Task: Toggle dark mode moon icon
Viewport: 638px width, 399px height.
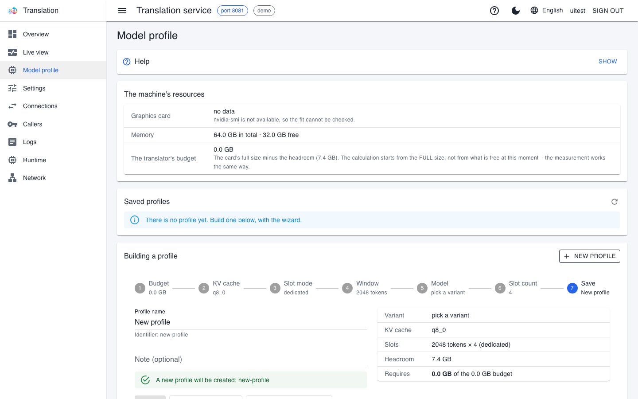Action: pos(516,11)
